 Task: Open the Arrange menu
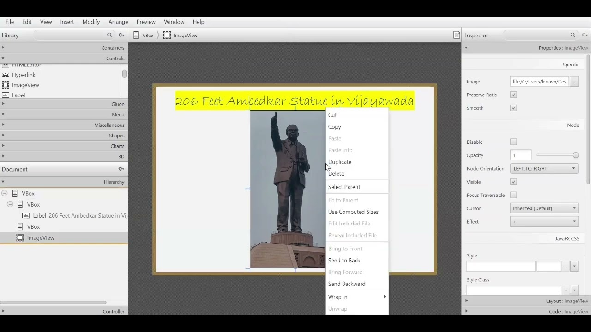(x=118, y=22)
